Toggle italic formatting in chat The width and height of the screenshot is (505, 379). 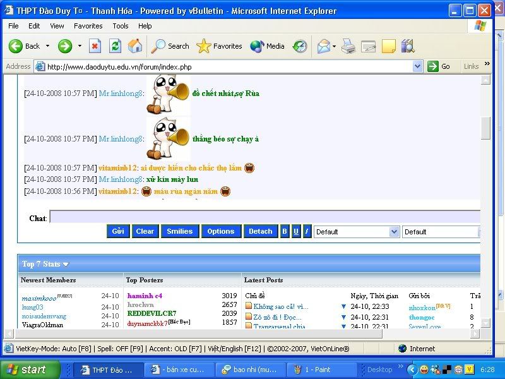(307, 232)
